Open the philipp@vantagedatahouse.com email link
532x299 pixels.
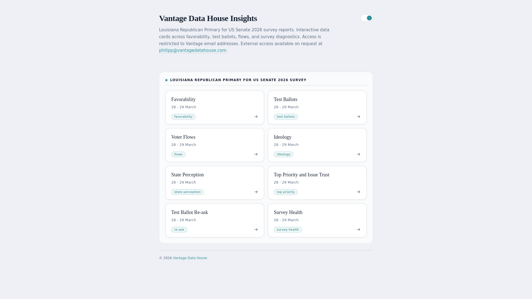193,50
